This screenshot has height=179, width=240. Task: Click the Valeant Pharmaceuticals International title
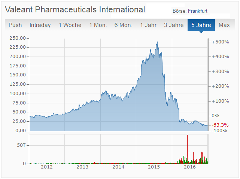[x=75, y=10]
